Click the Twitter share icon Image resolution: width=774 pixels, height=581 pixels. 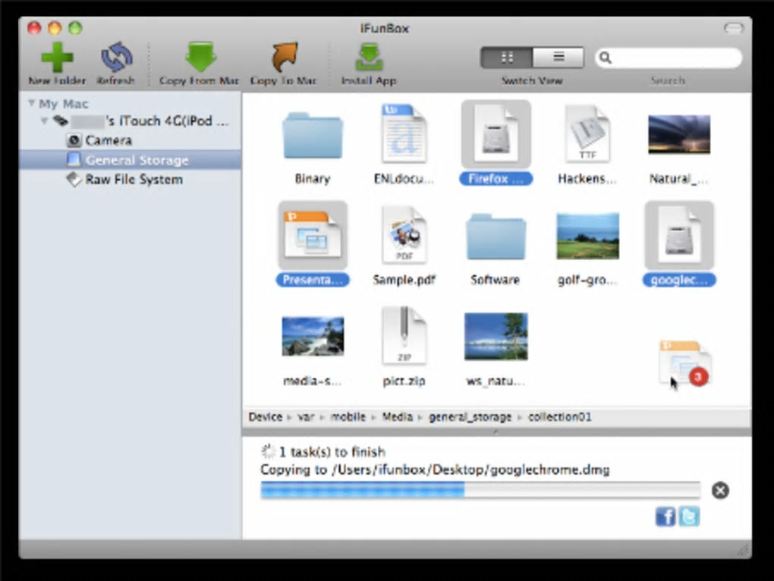(x=689, y=517)
